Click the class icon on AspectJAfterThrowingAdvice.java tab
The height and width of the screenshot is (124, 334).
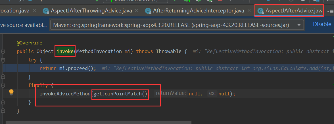(45, 11)
